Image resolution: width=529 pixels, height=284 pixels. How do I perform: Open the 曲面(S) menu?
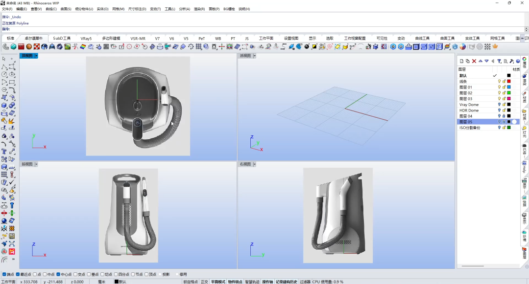(x=66, y=9)
